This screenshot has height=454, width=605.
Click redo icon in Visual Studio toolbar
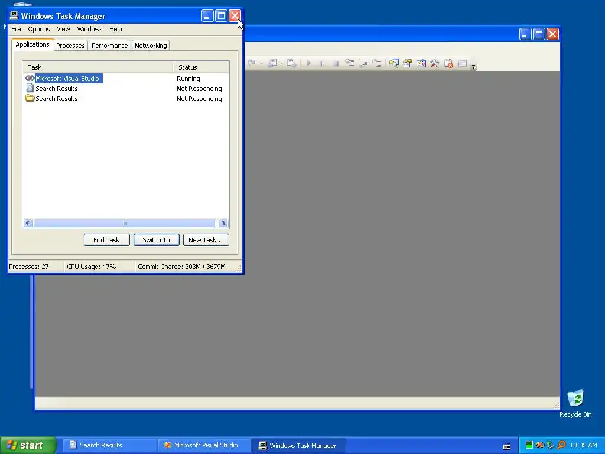pyautogui.click(x=252, y=63)
